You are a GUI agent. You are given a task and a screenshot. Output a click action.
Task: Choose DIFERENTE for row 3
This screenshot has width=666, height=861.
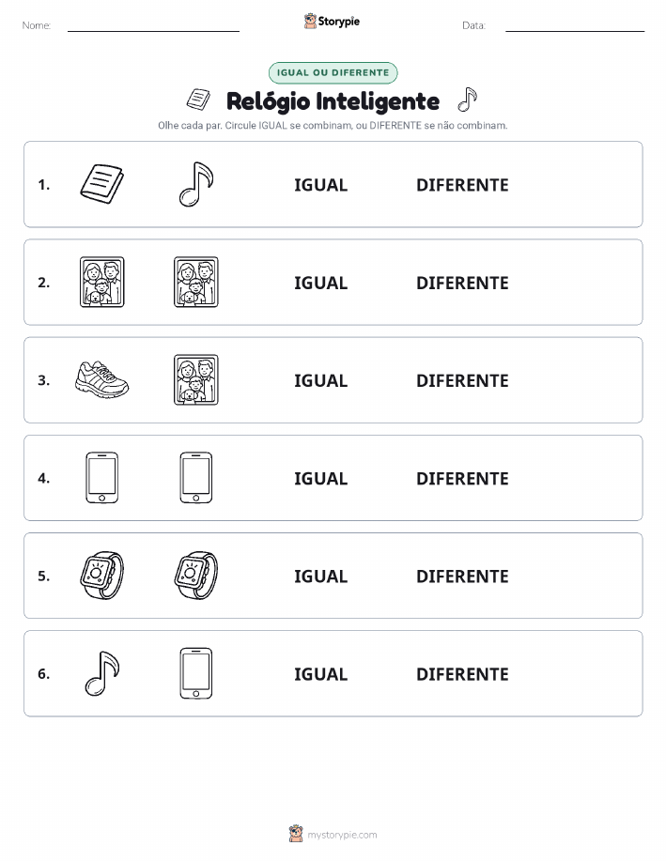coord(462,380)
